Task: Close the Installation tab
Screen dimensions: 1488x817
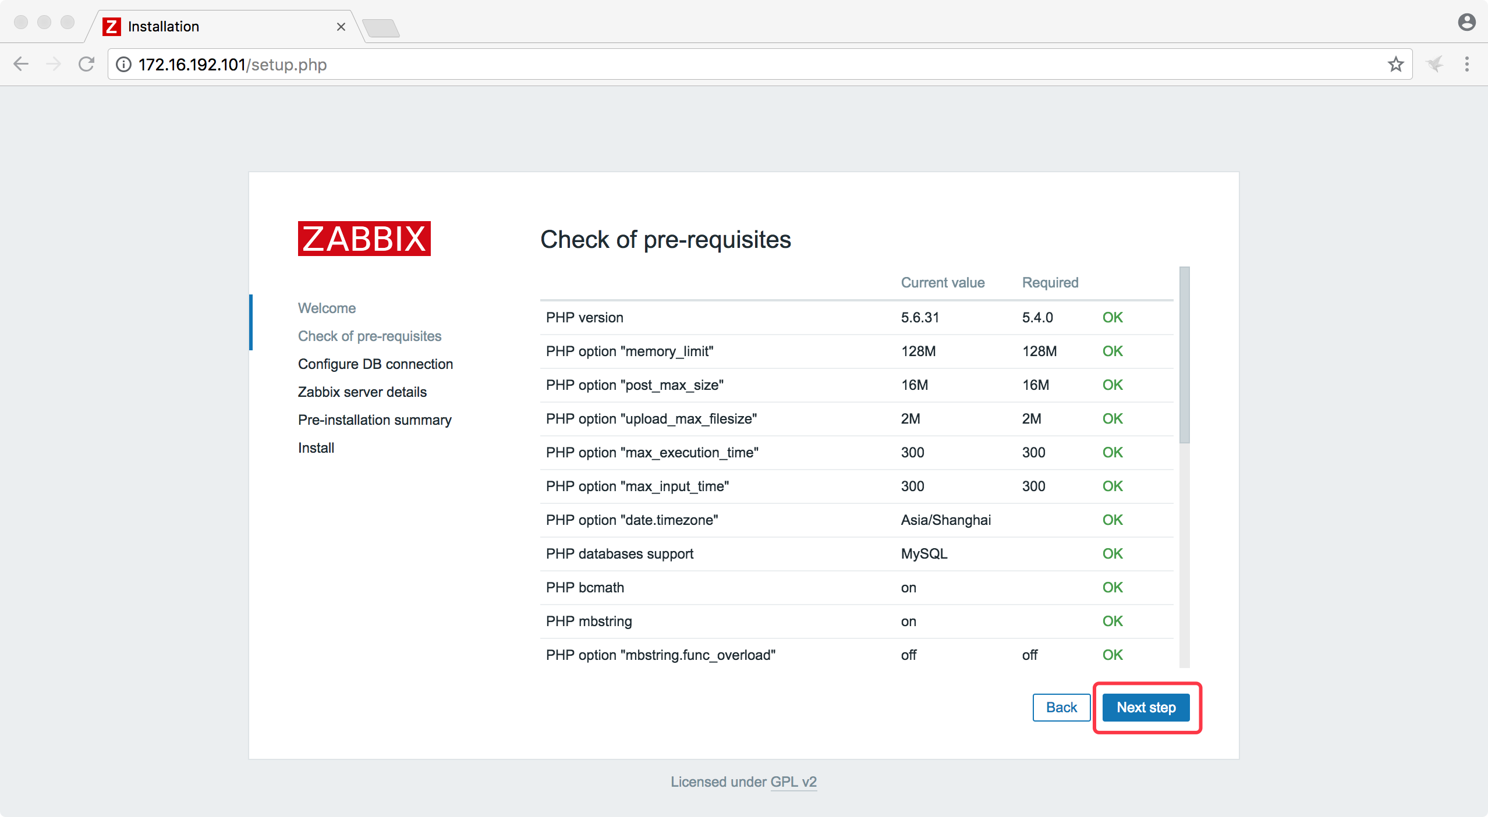Action: (x=341, y=27)
